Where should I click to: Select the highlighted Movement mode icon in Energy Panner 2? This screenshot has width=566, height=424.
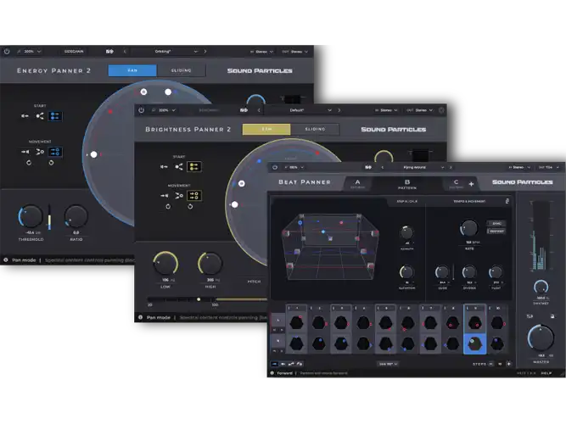55,152
